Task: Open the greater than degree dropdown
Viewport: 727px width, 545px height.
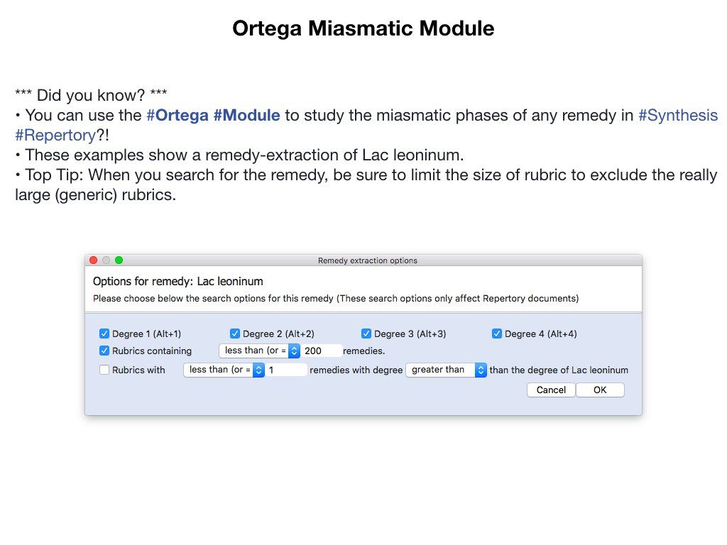Action: pos(446,370)
